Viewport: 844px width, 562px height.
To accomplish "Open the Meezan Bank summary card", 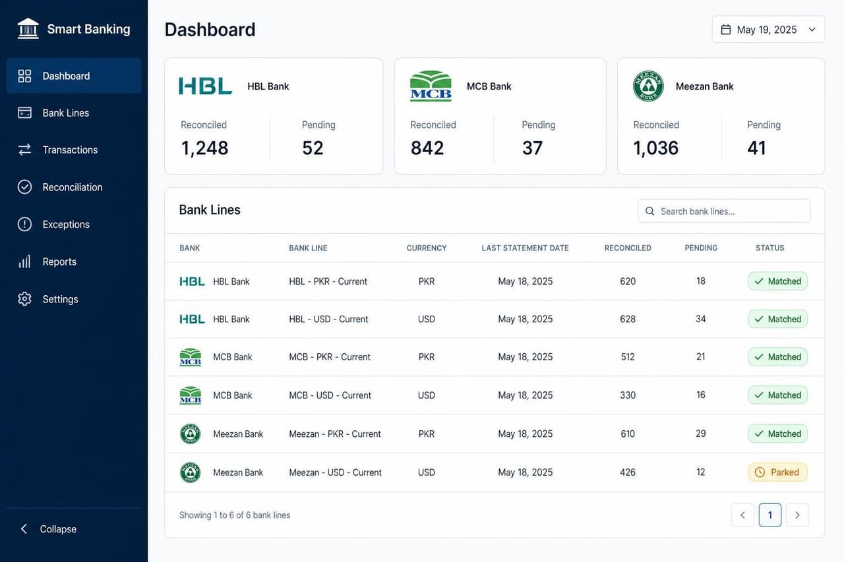I will [721, 116].
